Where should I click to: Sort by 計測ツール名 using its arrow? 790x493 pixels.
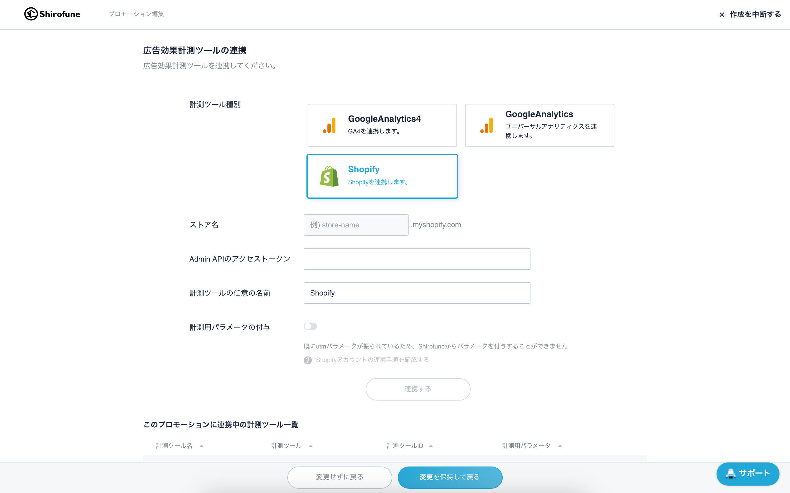pos(202,446)
